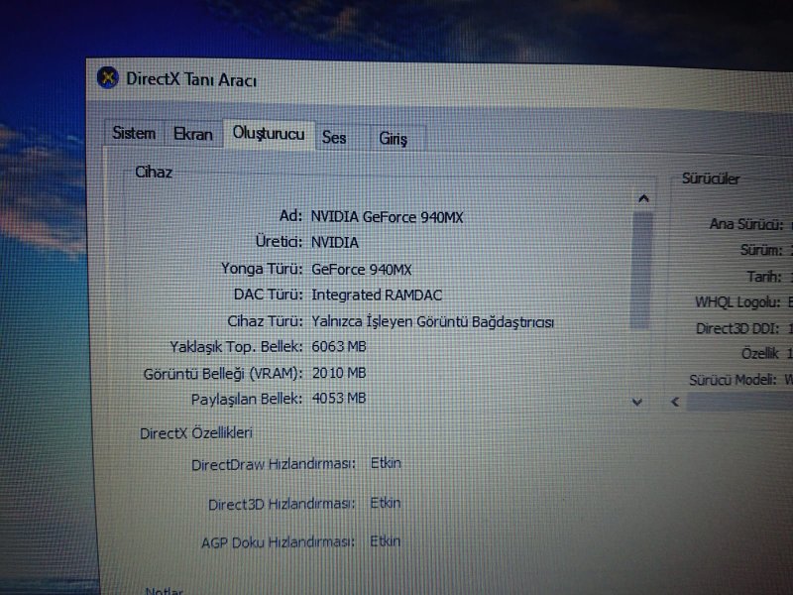Click the Özellik label in Sürücüler
The width and height of the screenshot is (793, 595).
tap(760, 353)
